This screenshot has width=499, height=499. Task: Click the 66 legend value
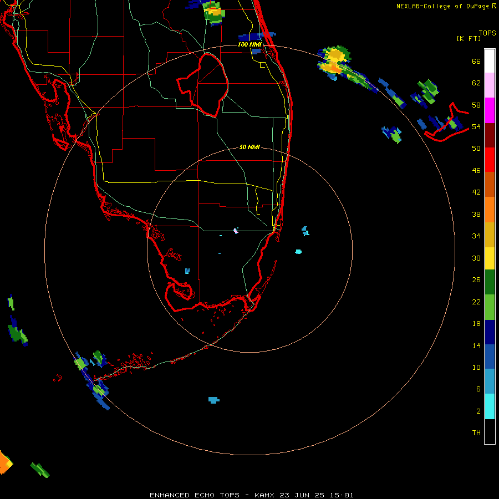tap(476, 62)
